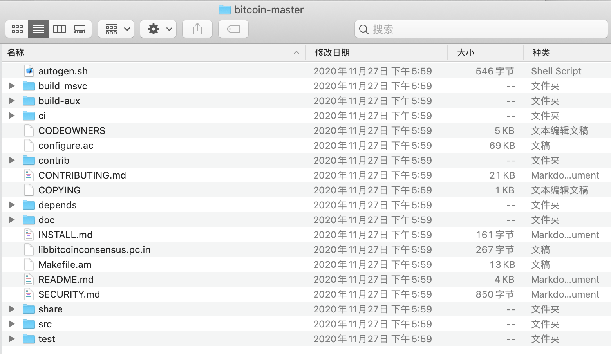611x354 pixels.
Task: Select the file name SECURITY.md
Action: [x=69, y=294]
